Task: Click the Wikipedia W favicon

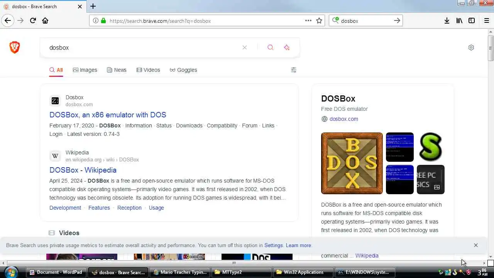Action: 55,156
